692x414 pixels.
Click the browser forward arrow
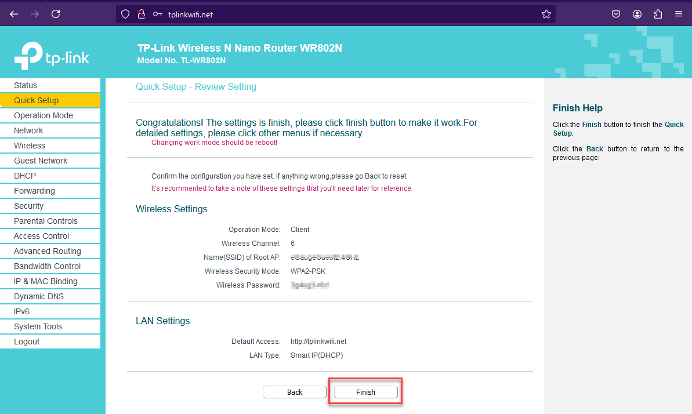34,14
